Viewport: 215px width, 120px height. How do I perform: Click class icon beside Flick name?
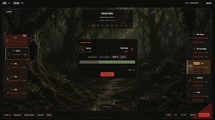pyautogui.click(x=12, y=64)
